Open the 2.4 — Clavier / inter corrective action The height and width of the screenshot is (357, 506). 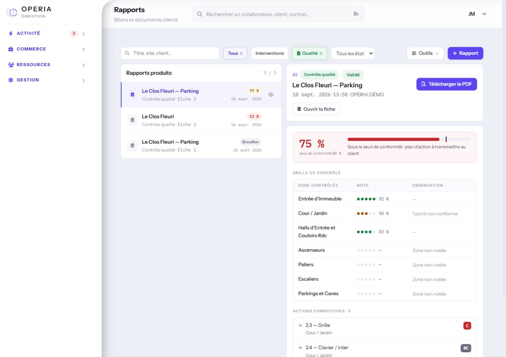[385, 349]
